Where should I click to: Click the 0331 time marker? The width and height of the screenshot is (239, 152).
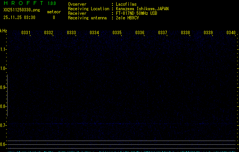point(26,33)
